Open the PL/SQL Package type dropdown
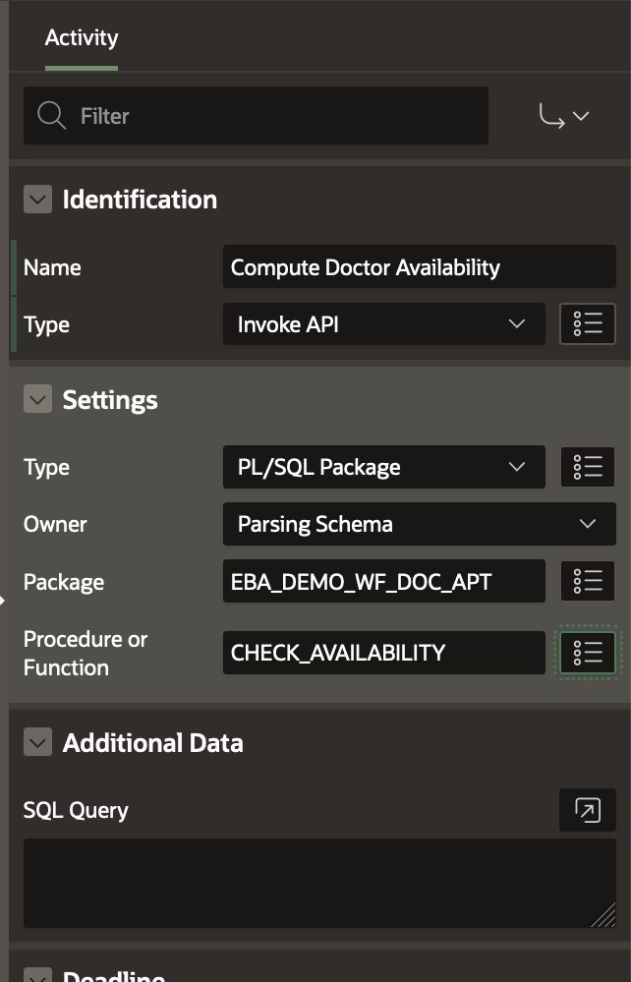This screenshot has width=631, height=982. click(x=383, y=467)
